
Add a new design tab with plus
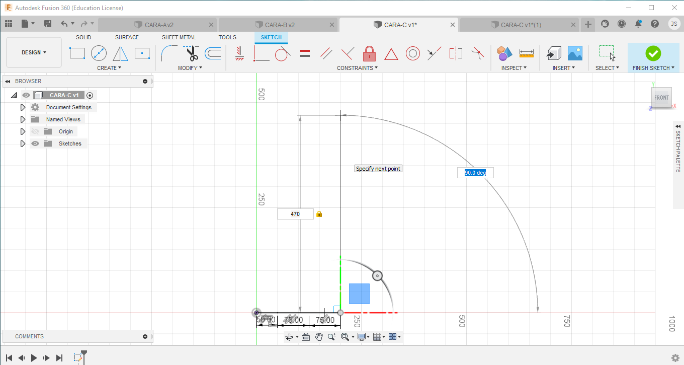(588, 24)
